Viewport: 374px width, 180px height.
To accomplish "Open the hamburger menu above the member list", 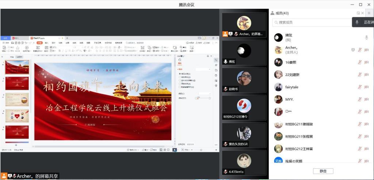I will (369, 13).
